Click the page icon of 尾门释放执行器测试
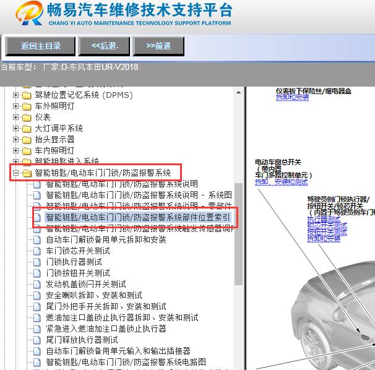The height and width of the screenshot is (370, 375). (x=37, y=340)
